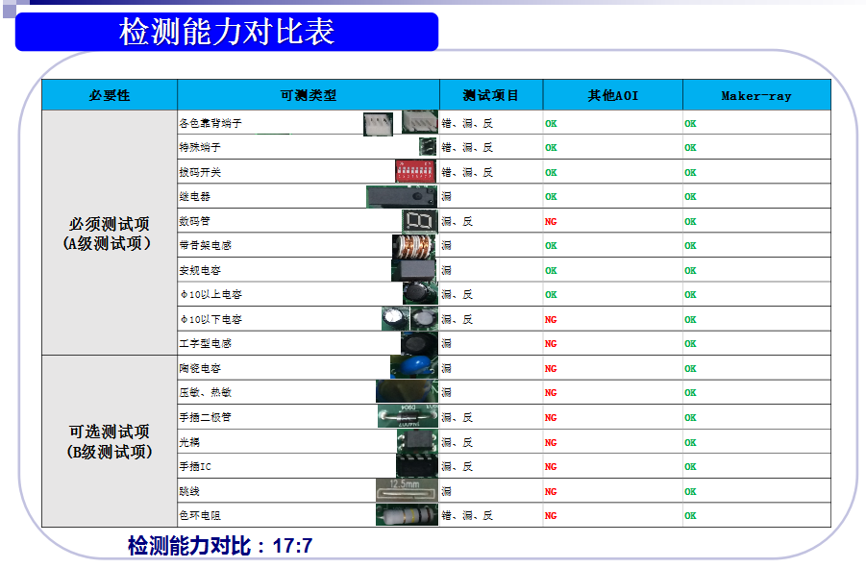Click the blue ceramic capacitor (陶瓷电容) image
The image size is (866, 568).
point(414,367)
